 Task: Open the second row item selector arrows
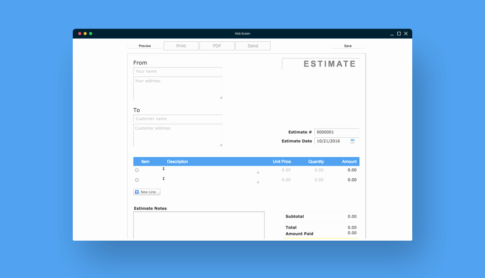click(x=163, y=179)
